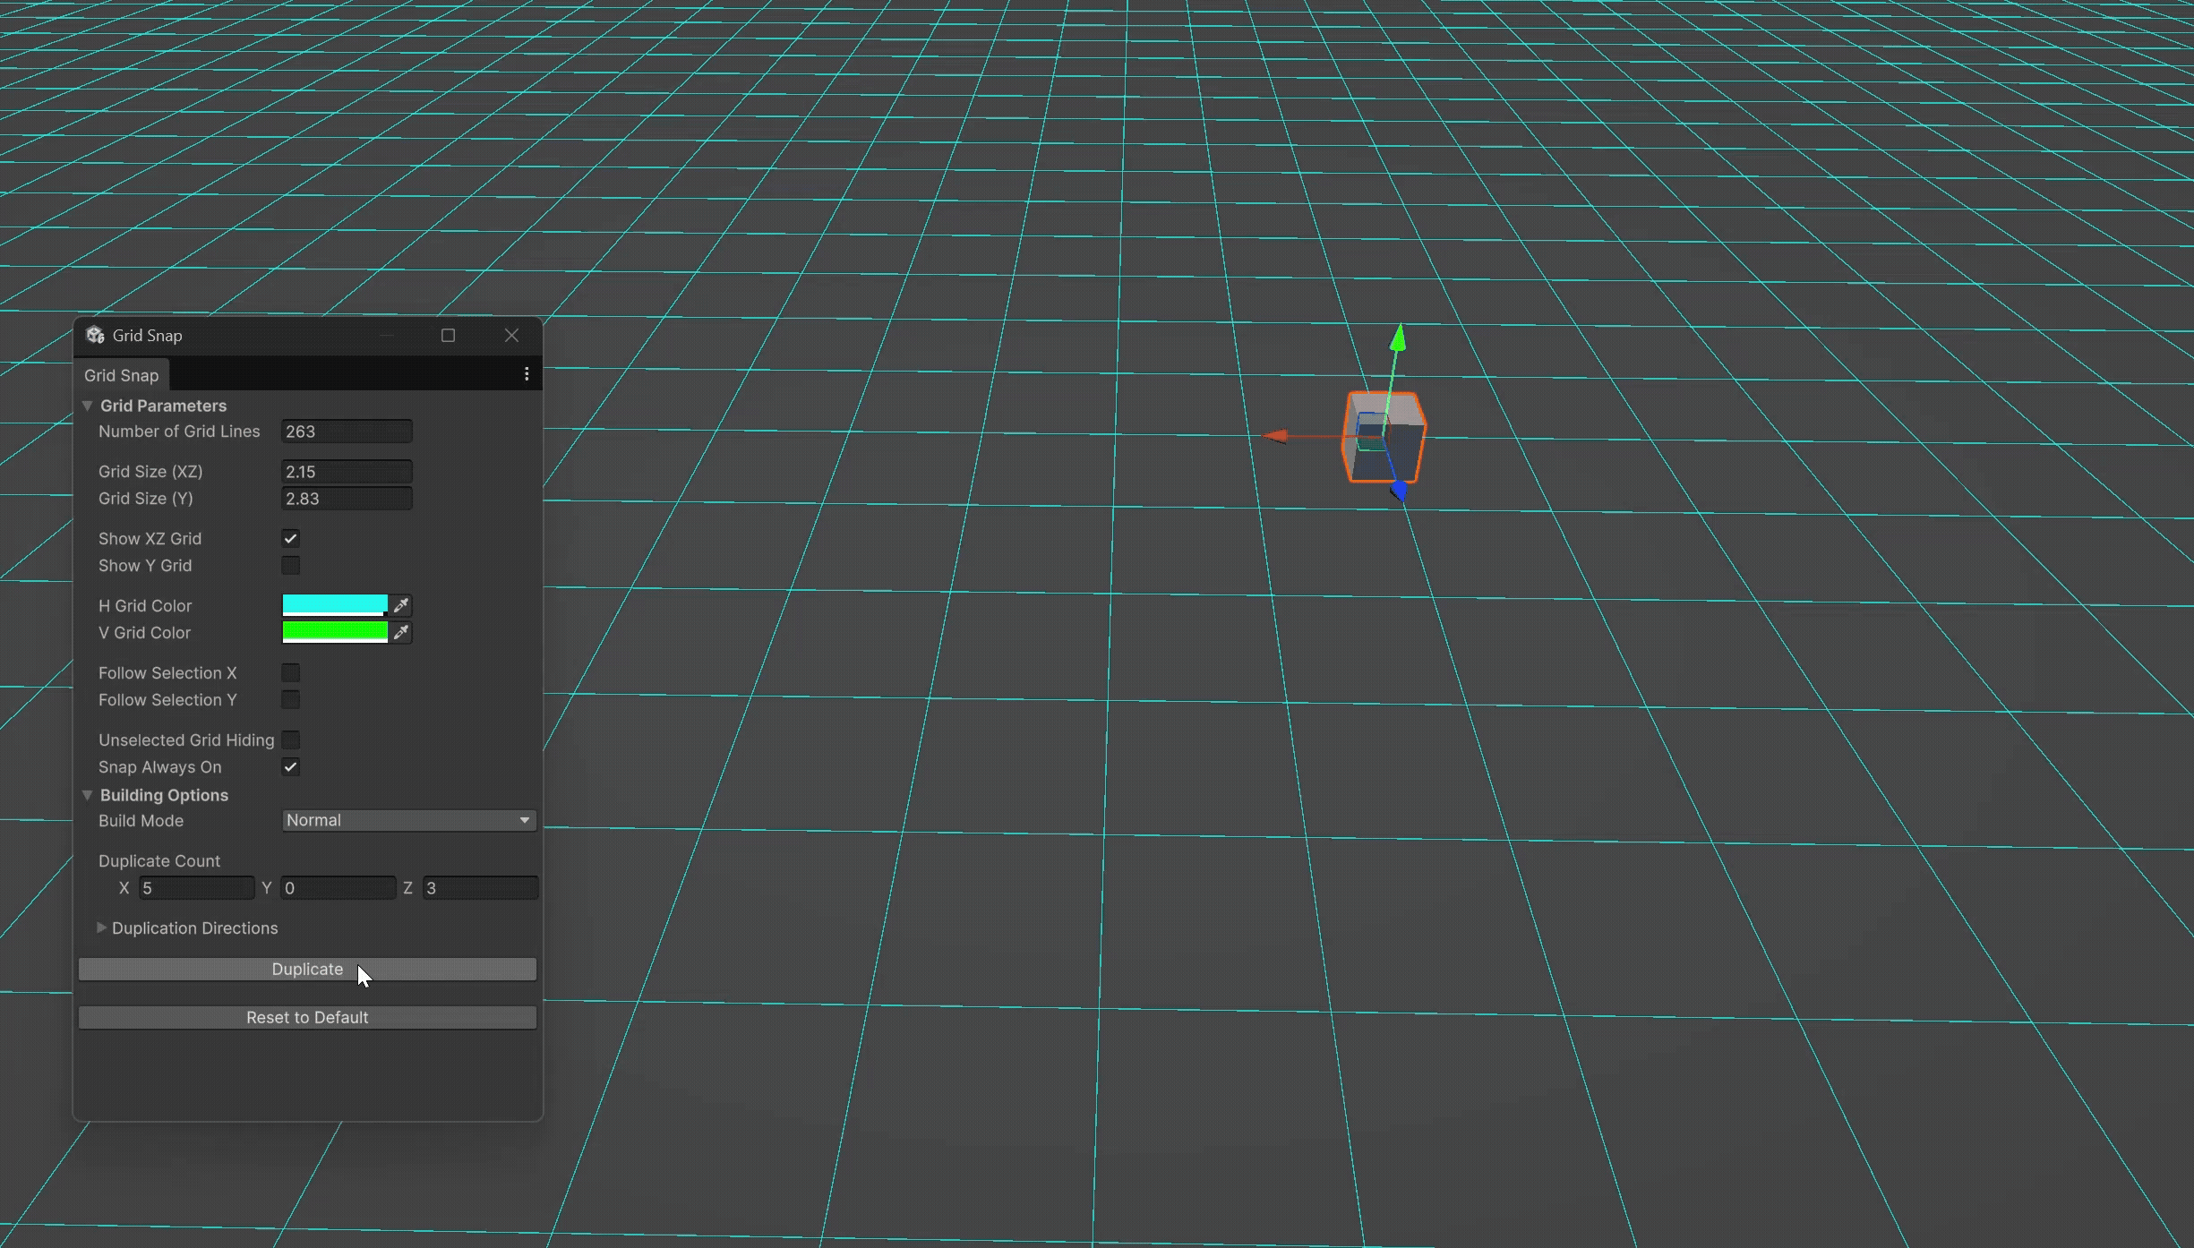Enable the Show Y Grid checkbox
The image size is (2194, 1248).
tap(290, 565)
